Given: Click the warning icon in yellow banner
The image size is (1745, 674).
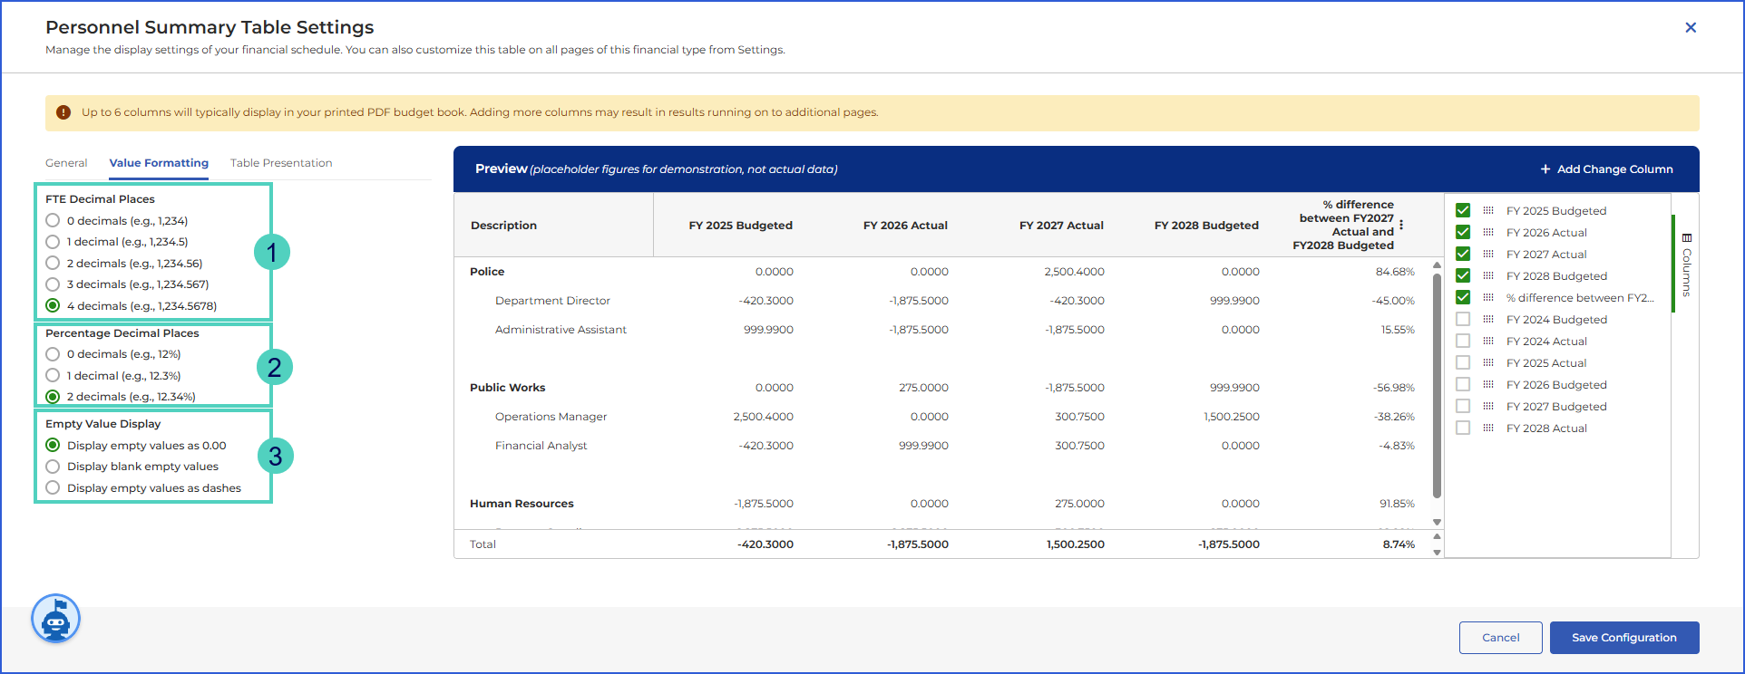Looking at the screenshot, I should click(x=63, y=112).
